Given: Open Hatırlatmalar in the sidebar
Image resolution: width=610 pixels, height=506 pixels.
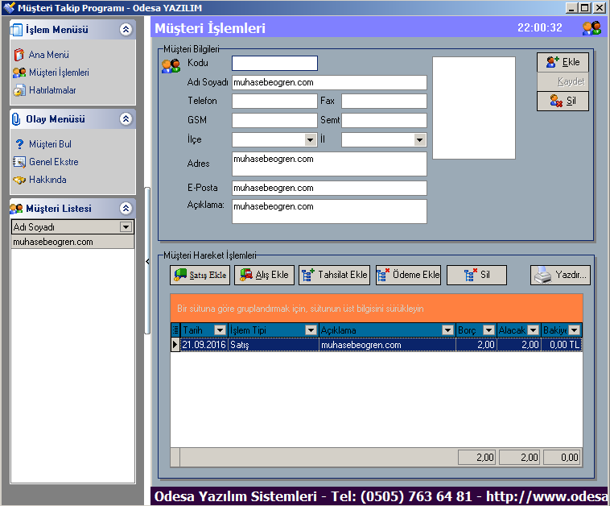Looking at the screenshot, I should tap(52, 90).
